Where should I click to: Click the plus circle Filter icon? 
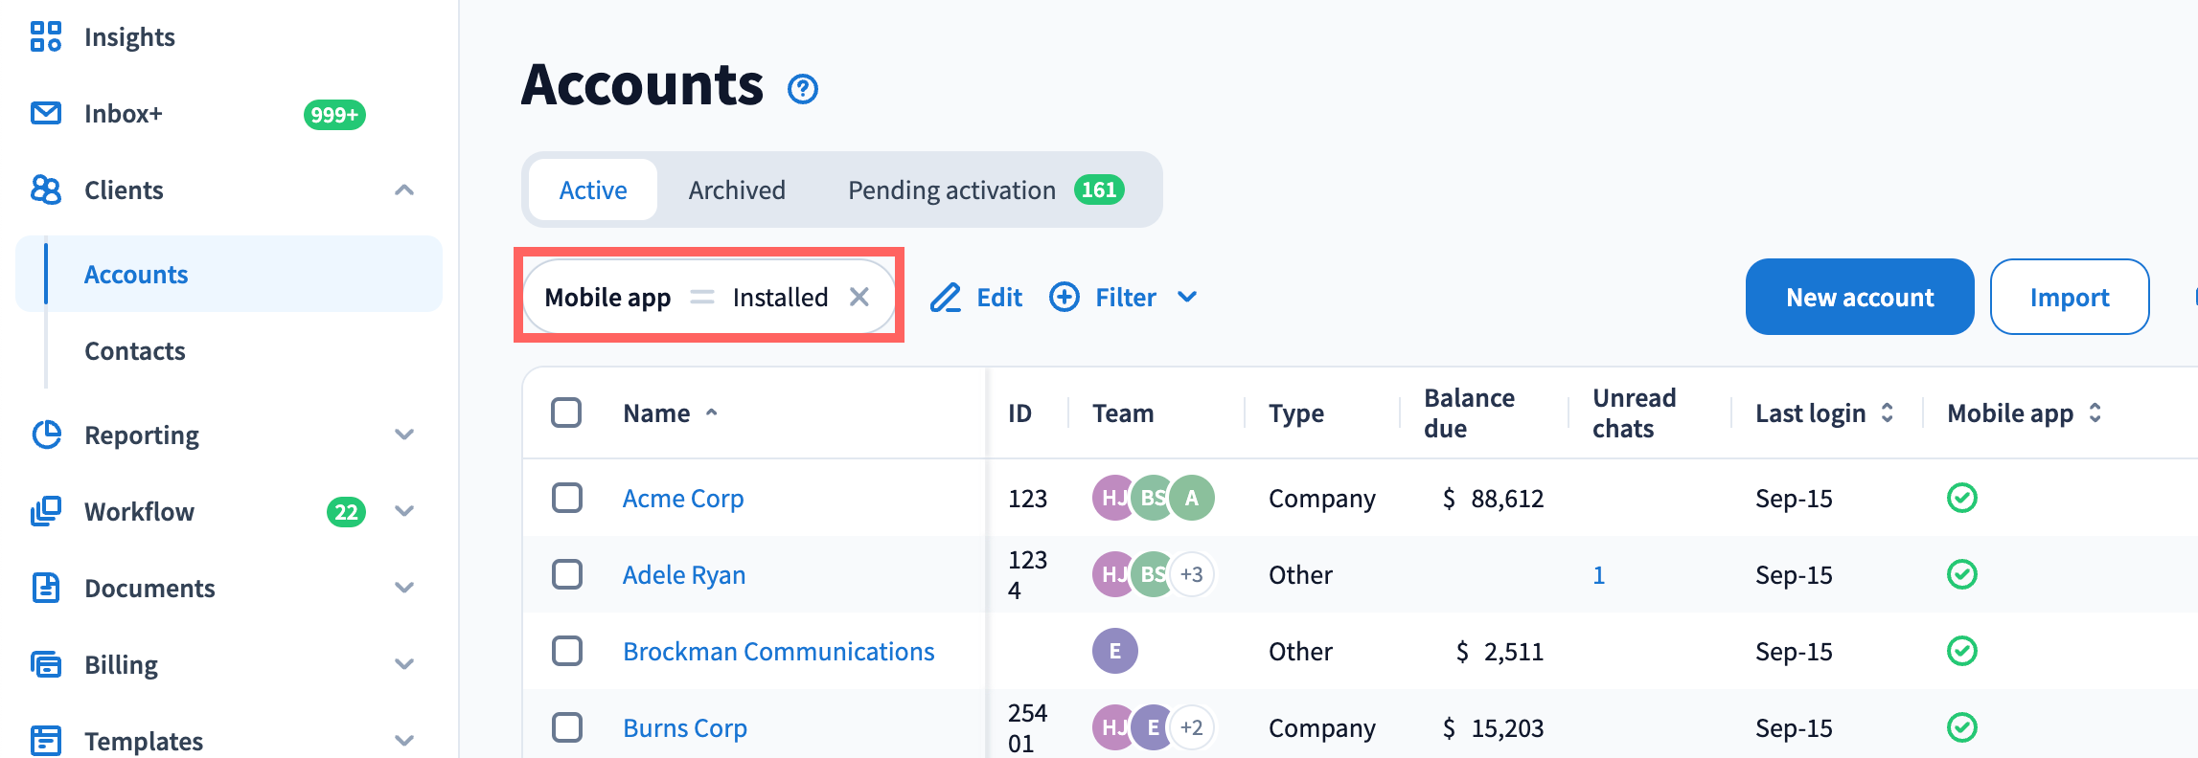[x=1064, y=298]
